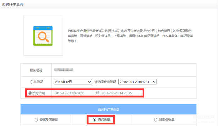Screen dimensions: 218x126
Task: Click the 服务号码 label
Action: coord(36,70)
